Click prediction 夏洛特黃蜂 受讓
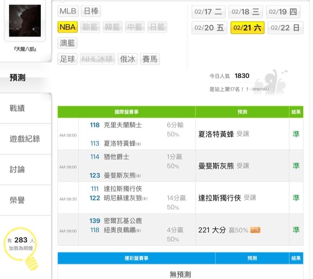This screenshot has height=279, width=313. click(224, 134)
